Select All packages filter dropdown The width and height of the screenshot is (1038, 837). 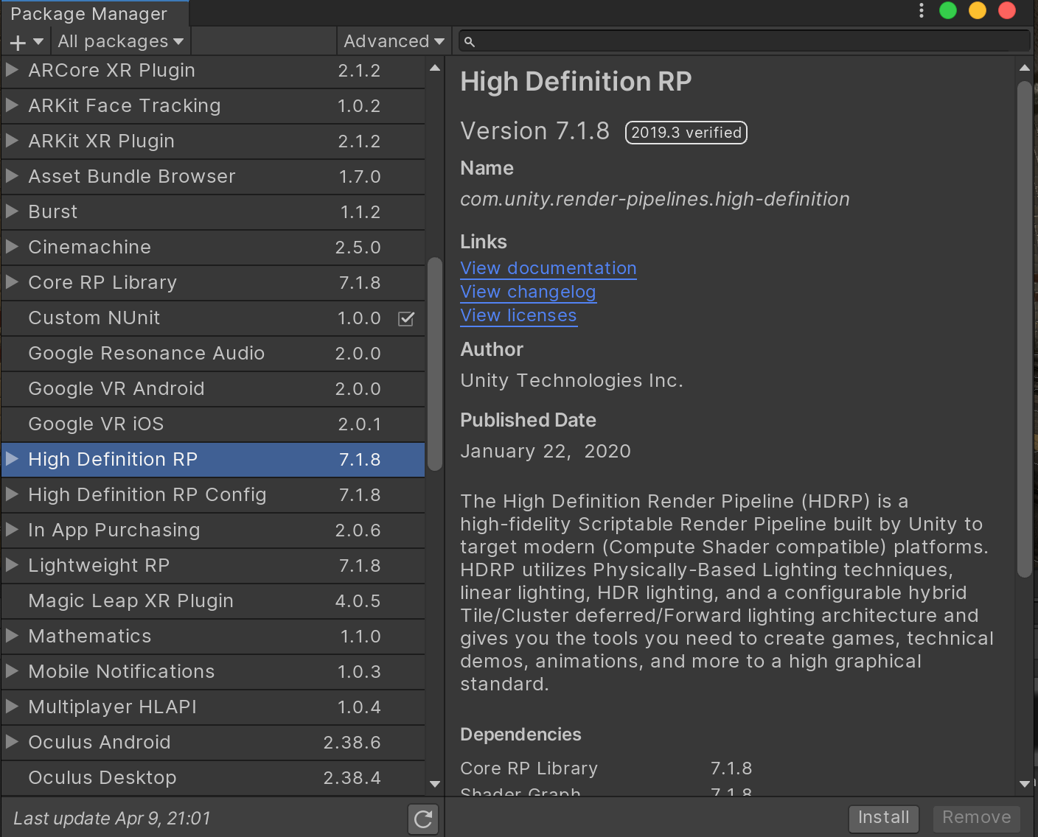point(119,41)
